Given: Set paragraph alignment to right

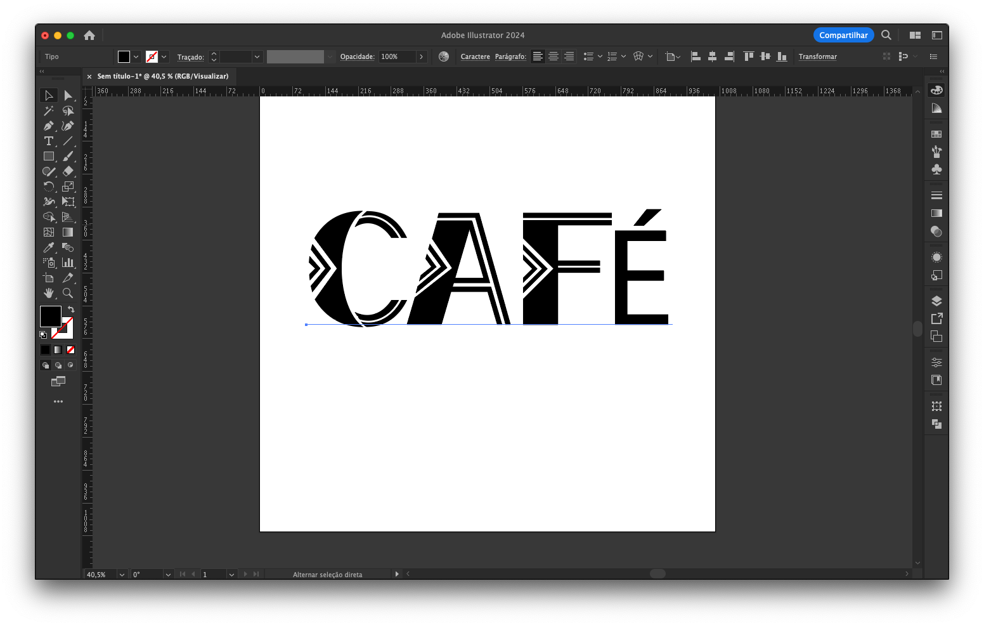Looking at the screenshot, I should tap(569, 56).
